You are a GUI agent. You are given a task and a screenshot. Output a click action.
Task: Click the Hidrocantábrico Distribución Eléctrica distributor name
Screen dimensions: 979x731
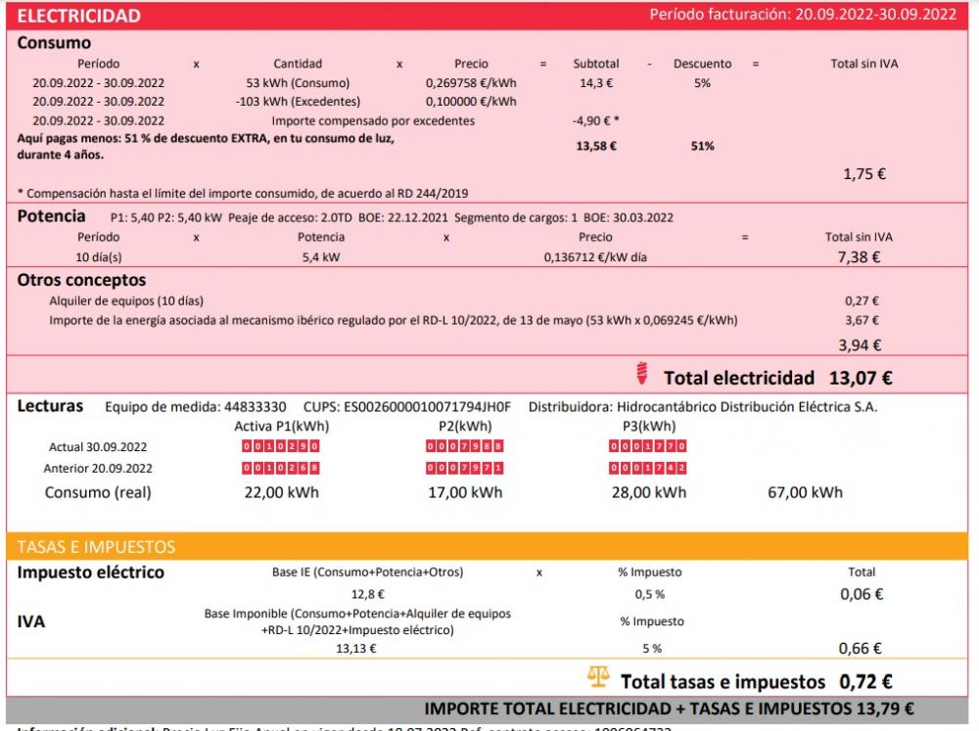pos(747,407)
